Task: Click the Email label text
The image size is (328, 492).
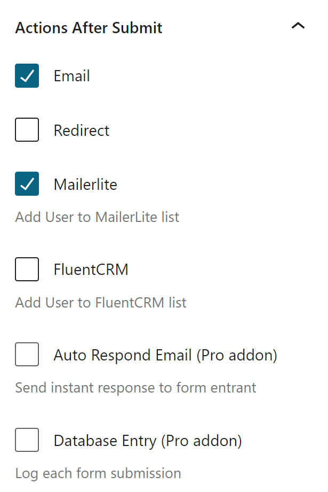Action: (71, 76)
